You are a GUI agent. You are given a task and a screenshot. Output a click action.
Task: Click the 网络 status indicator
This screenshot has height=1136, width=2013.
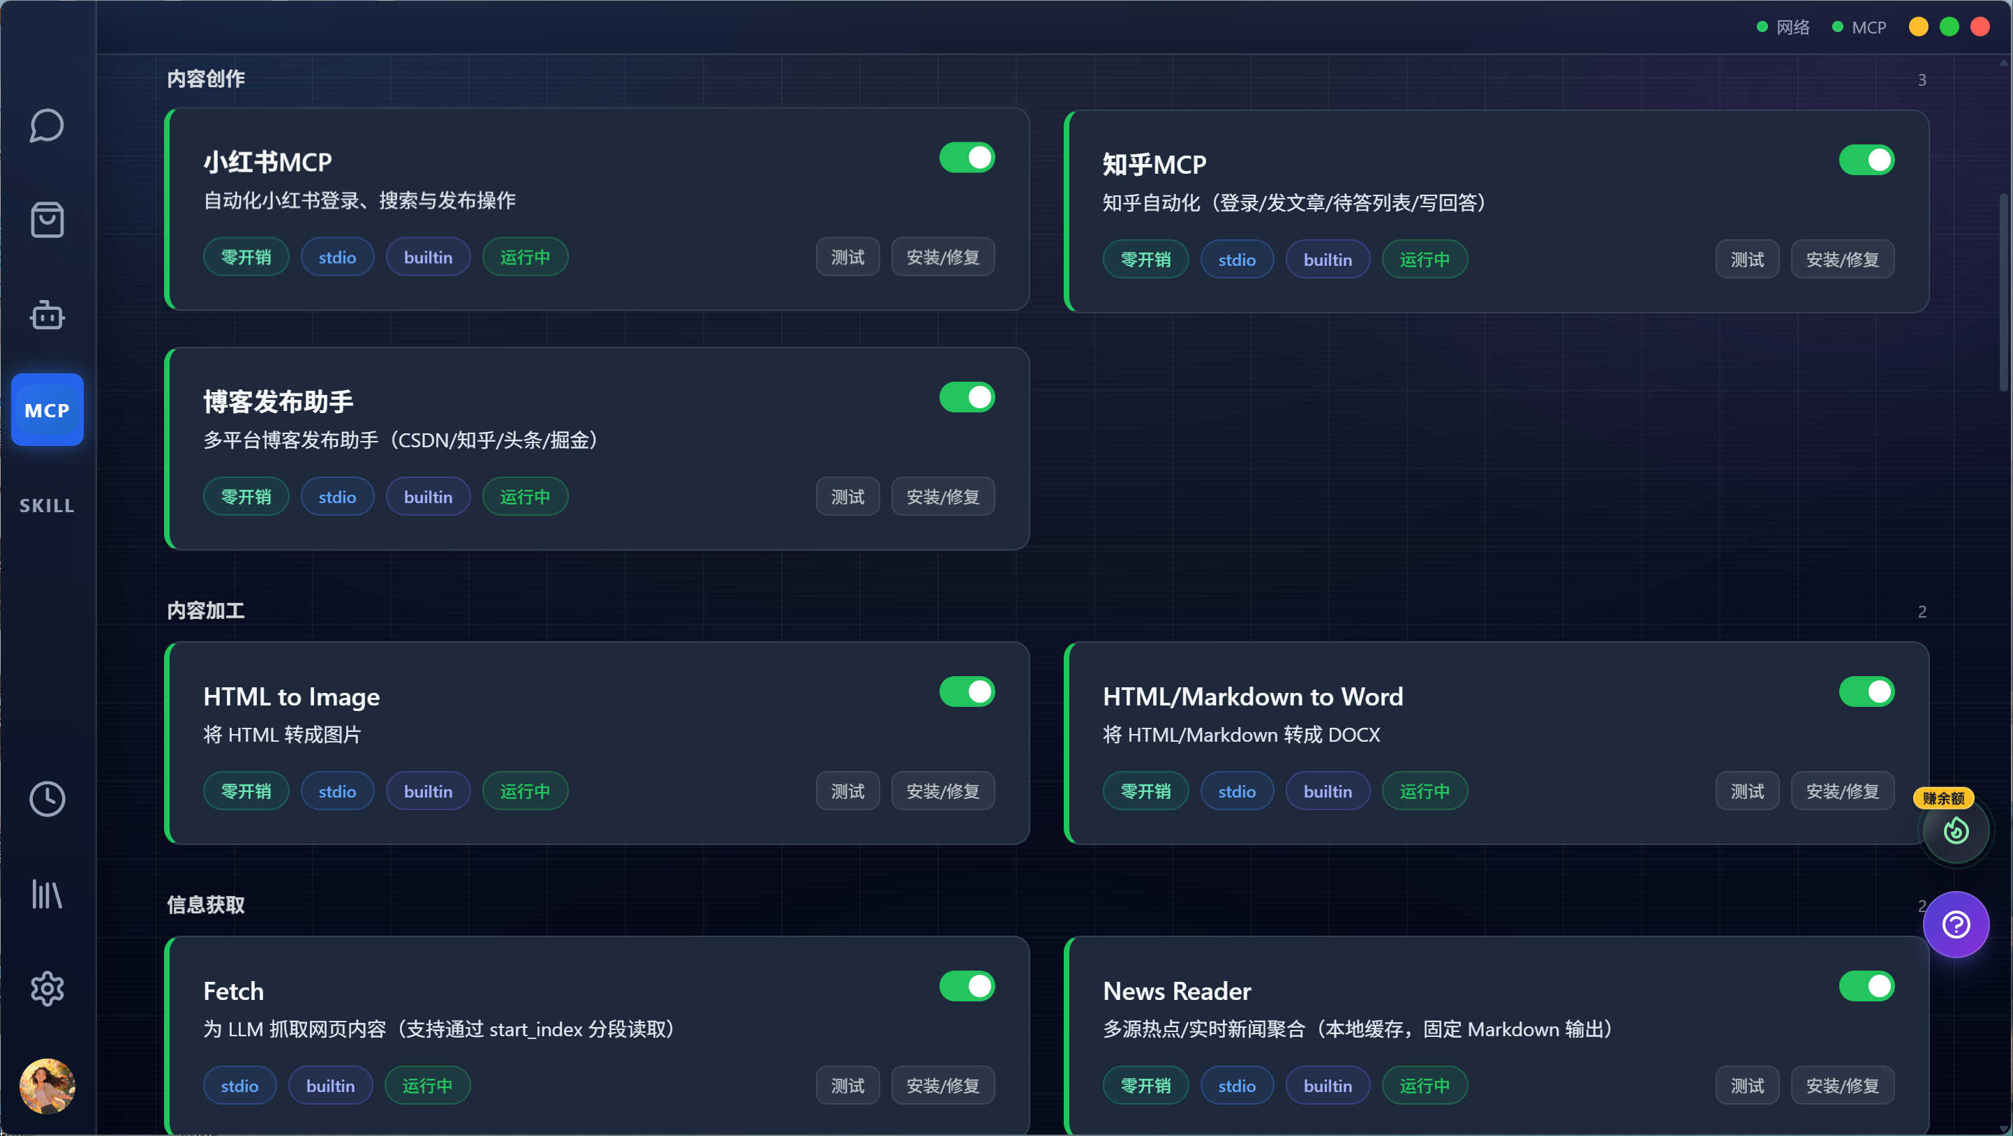pos(1783,27)
